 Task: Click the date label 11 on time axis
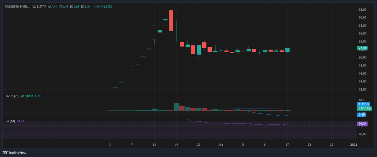click(265, 145)
